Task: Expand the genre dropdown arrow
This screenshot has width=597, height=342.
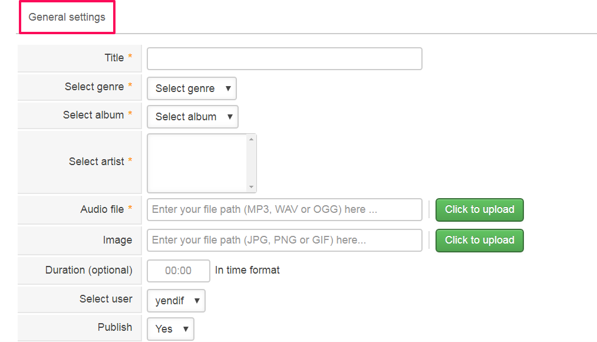Action: click(x=228, y=88)
